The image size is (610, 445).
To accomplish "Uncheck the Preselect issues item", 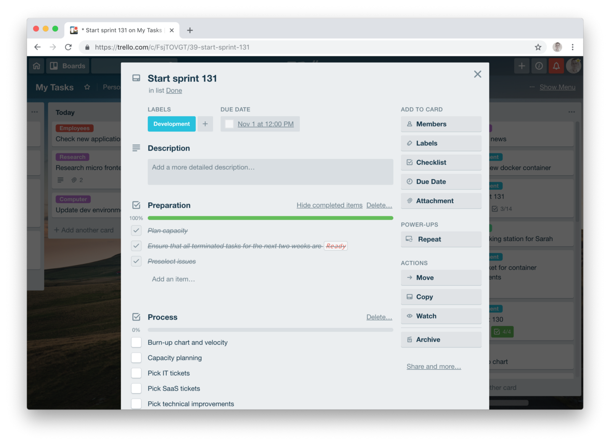I will coord(136,261).
